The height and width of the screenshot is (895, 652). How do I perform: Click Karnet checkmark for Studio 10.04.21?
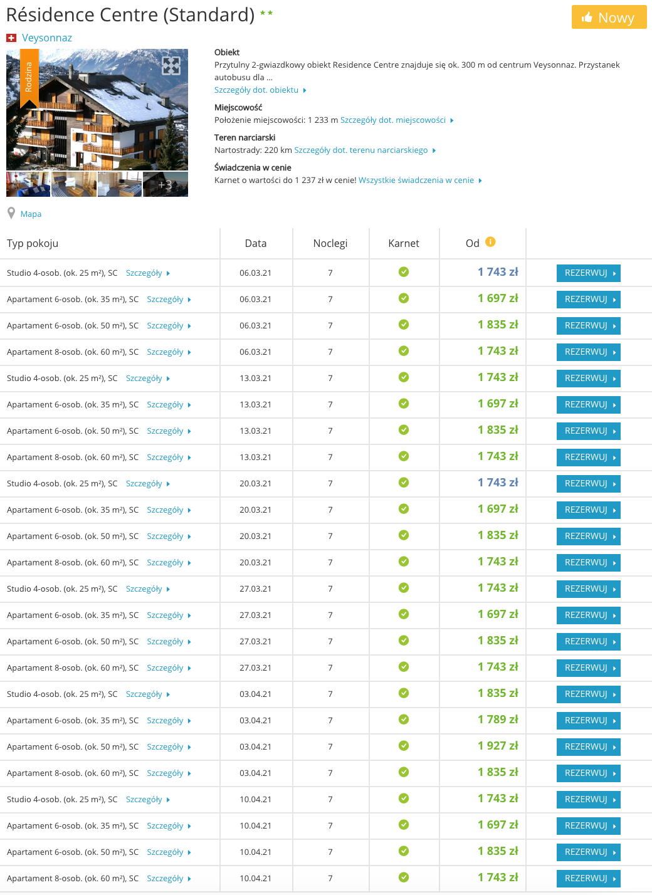point(404,798)
